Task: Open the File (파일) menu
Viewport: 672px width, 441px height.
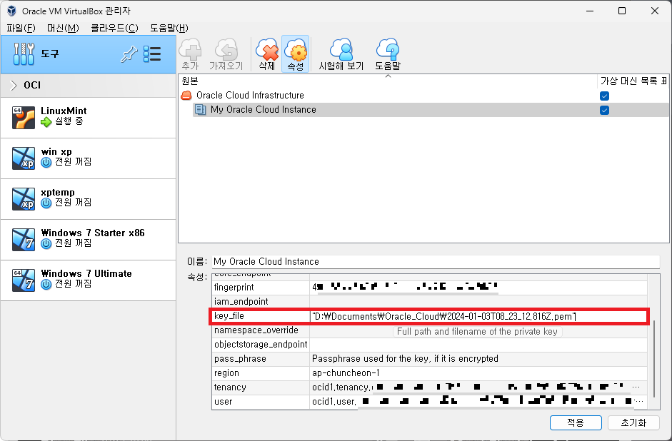Action: (x=21, y=28)
